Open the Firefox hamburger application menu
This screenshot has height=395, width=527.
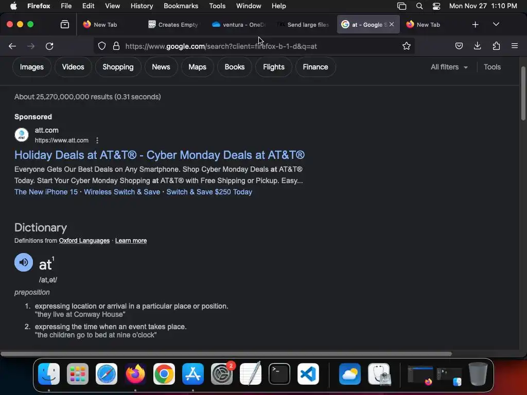tap(515, 46)
